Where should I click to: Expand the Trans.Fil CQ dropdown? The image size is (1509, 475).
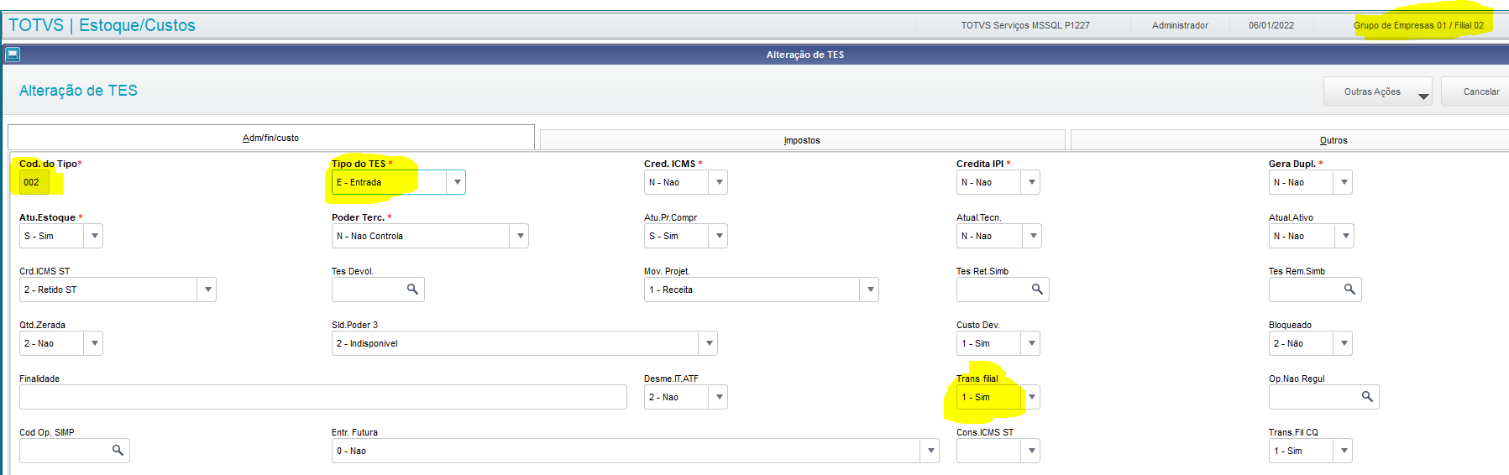coord(1343,451)
